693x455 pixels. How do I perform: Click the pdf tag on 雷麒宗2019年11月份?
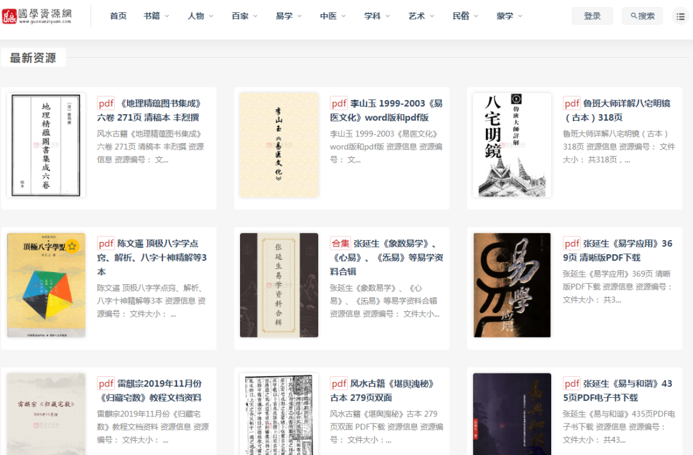point(106,384)
